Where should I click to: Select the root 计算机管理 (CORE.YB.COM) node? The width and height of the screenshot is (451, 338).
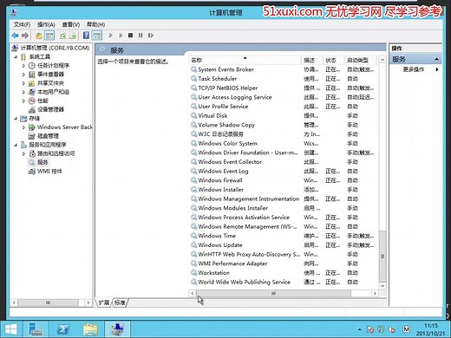pyautogui.click(x=55, y=48)
